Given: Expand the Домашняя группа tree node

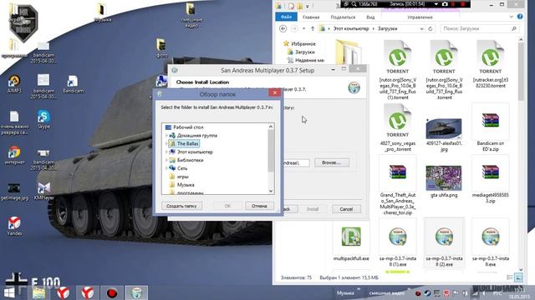Looking at the screenshot, I should 166,135.
